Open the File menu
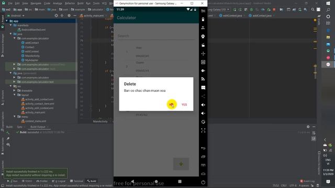335x188 pixels. pos(10,4)
